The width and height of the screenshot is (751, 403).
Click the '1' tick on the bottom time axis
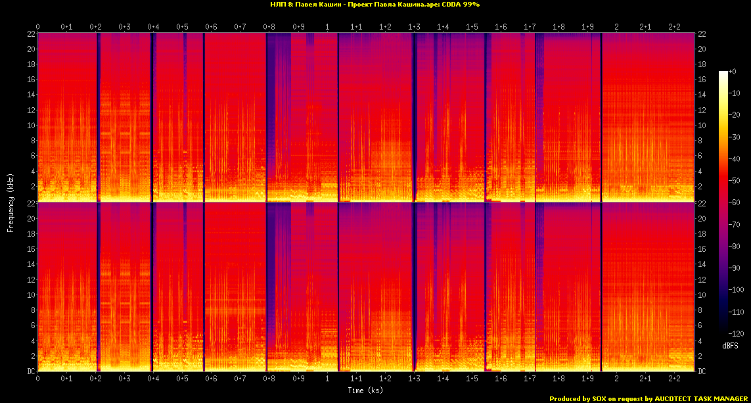(x=327, y=379)
